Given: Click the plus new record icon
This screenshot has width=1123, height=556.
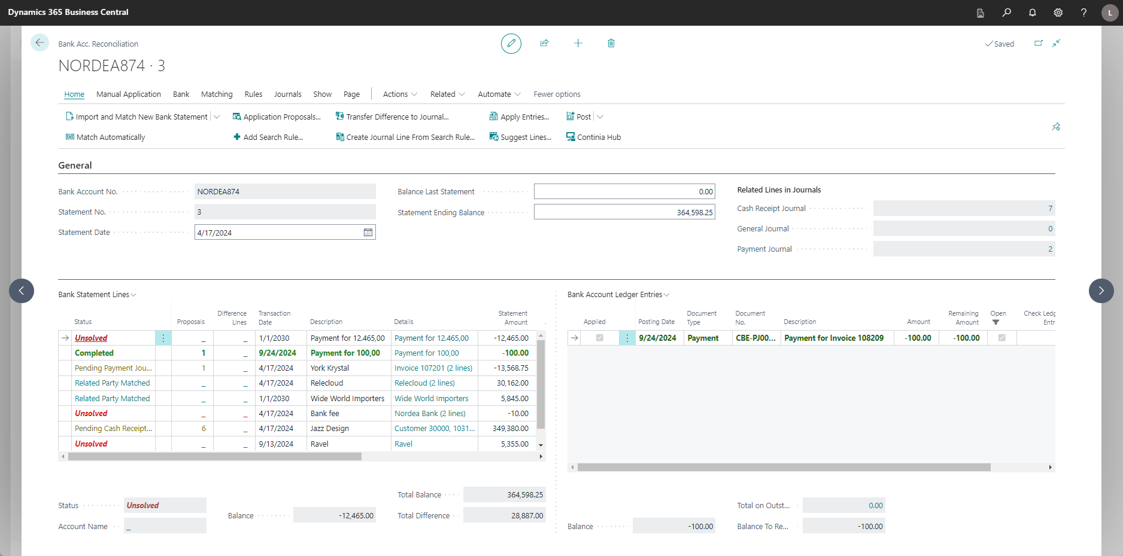Looking at the screenshot, I should click(x=578, y=43).
